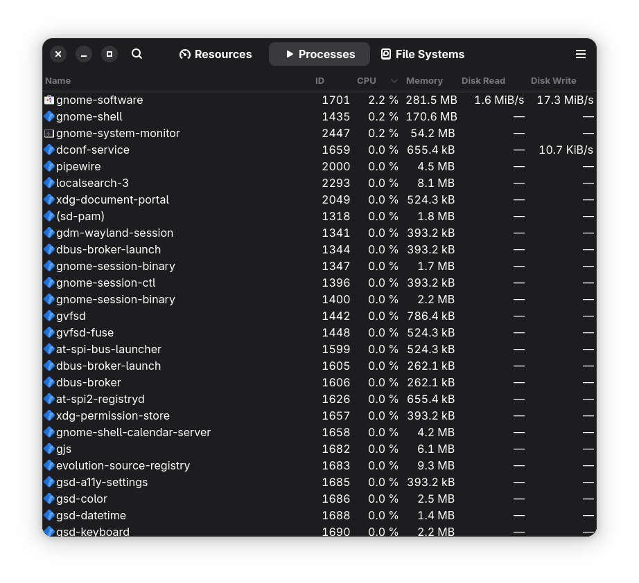Click the 10.7 KiB/s disk write value

(x=566, y=150)
